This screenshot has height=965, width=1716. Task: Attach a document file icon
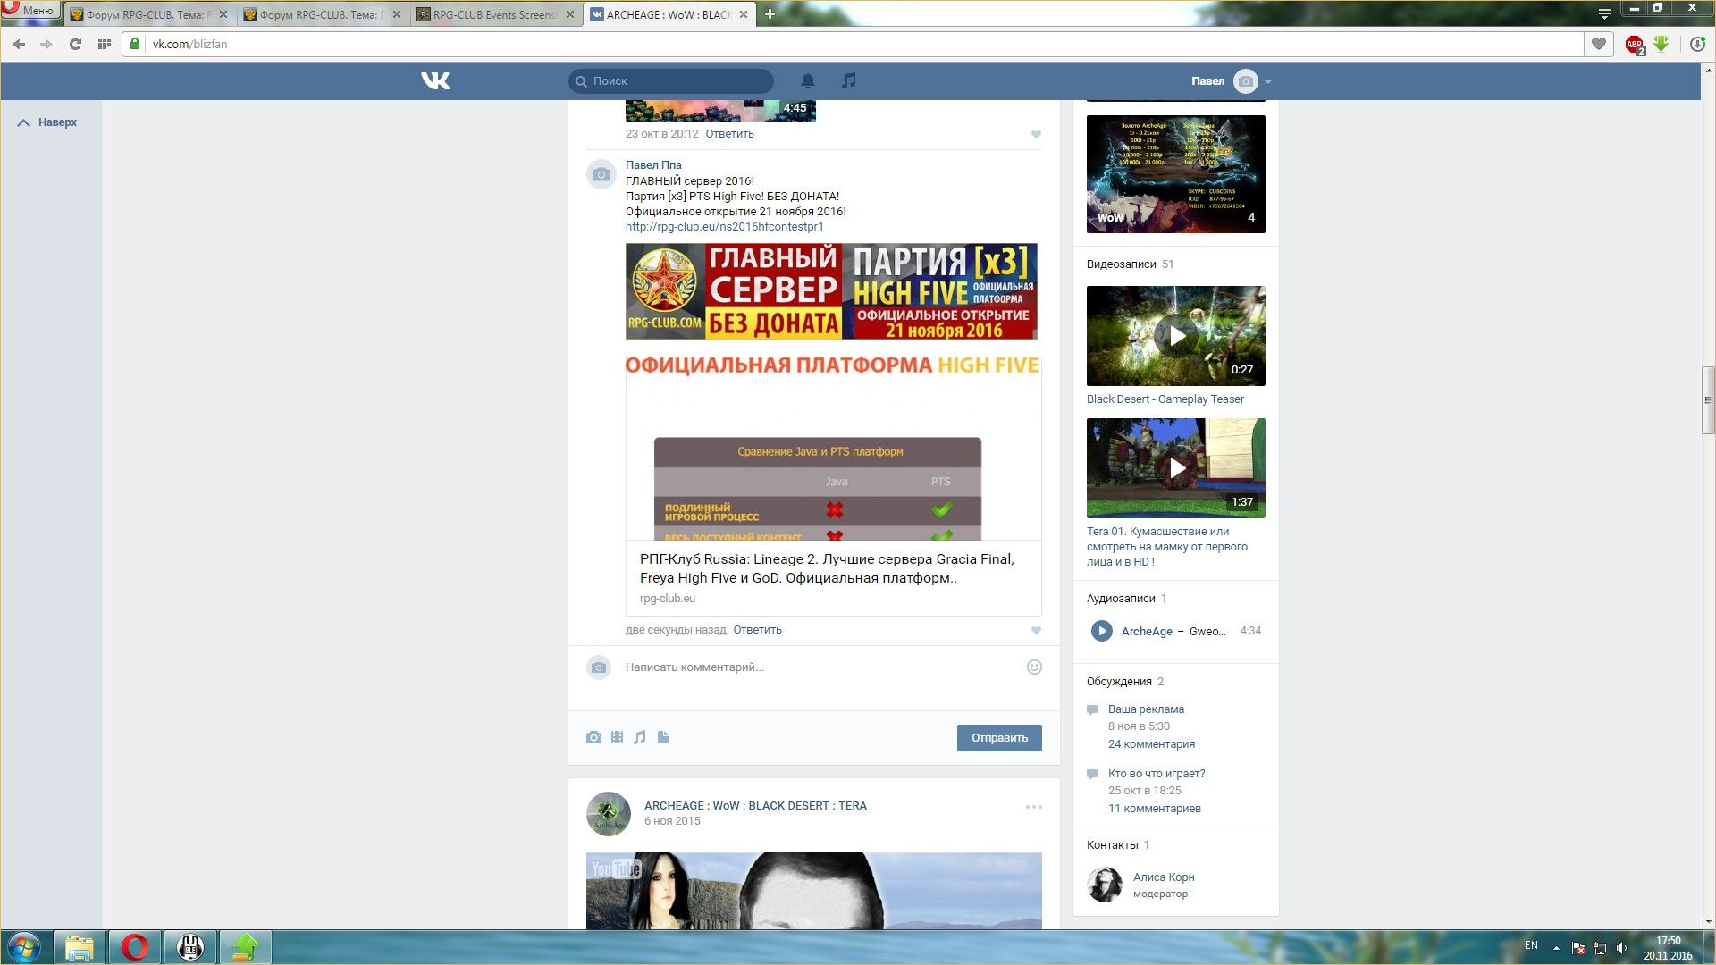tap(663, 737)
